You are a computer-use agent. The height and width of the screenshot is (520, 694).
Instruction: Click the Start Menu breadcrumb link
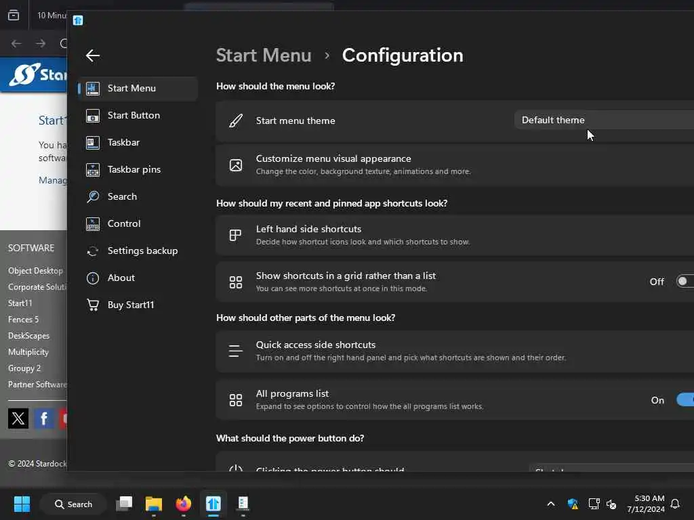click(x=264, y=56)
